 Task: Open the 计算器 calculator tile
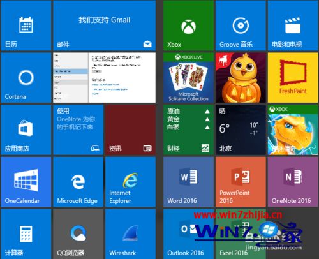26,234
